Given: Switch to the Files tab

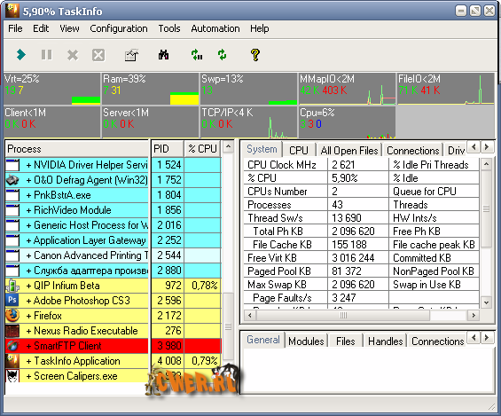Looking at the screenshot, I should point(346,341).
